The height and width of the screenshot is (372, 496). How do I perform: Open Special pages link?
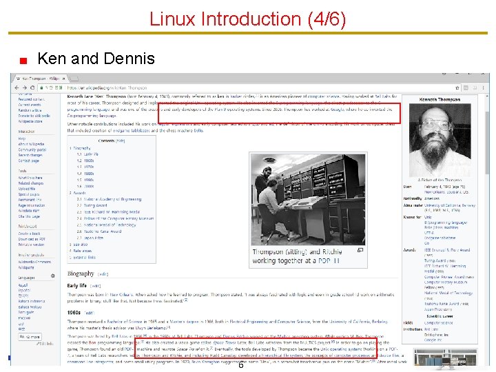(29, 194)
